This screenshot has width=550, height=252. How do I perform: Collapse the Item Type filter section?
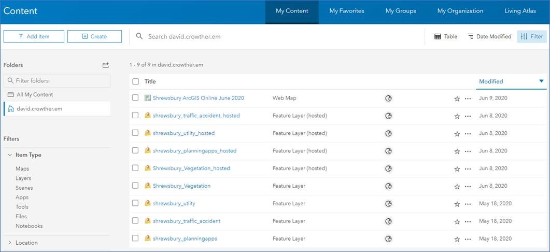click(9, 155)
